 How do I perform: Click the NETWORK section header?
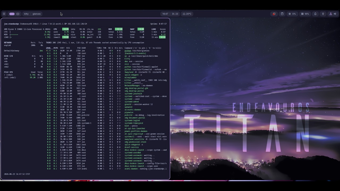pos(8,42)
